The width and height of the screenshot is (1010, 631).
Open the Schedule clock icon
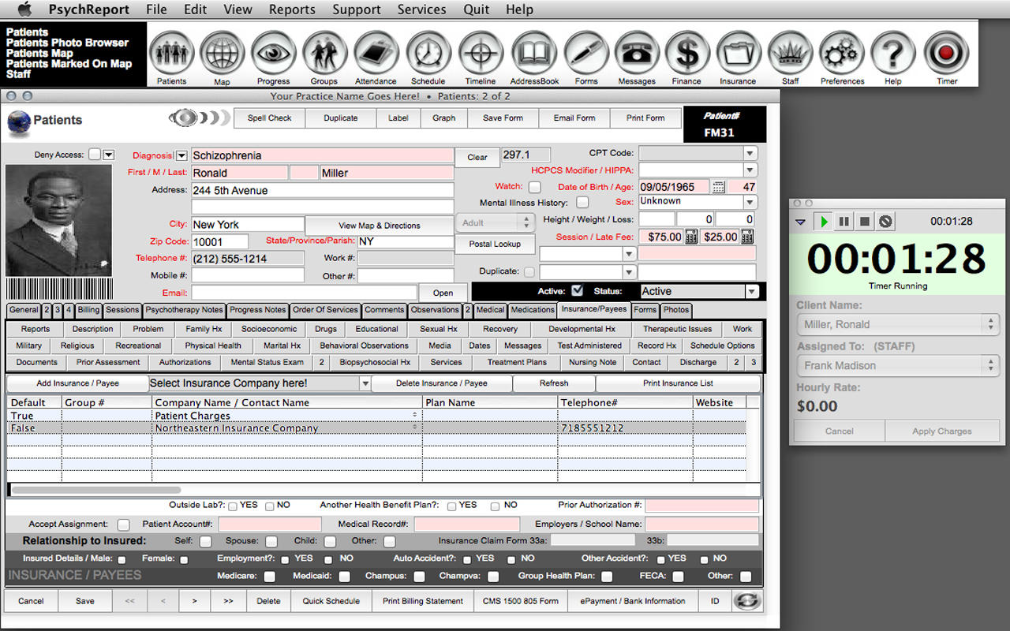coord(428,54)
